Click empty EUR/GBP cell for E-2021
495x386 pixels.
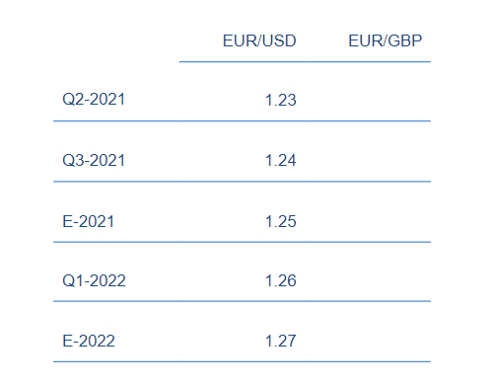(368, 212)
